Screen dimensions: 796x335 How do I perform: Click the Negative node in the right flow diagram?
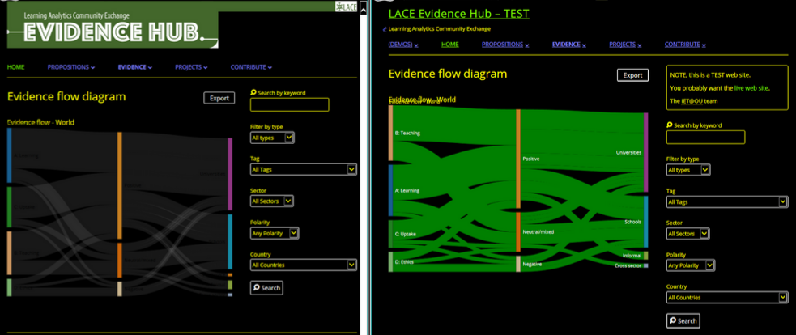point(518,264)
